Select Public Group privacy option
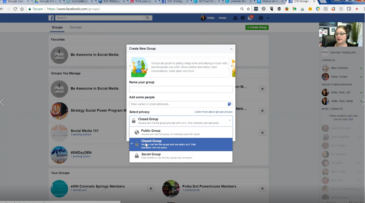 (181, 132)
